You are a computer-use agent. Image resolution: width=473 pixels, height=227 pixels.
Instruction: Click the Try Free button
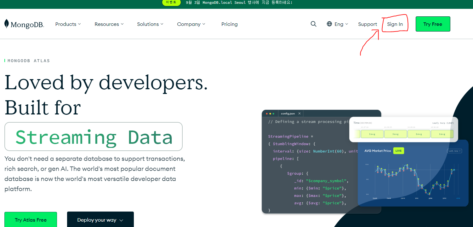433,24
